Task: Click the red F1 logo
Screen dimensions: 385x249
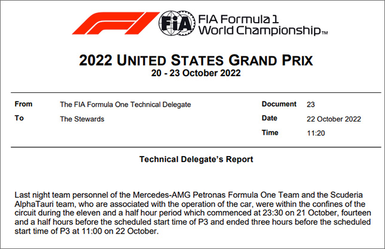Action: [x=115, y=23]
